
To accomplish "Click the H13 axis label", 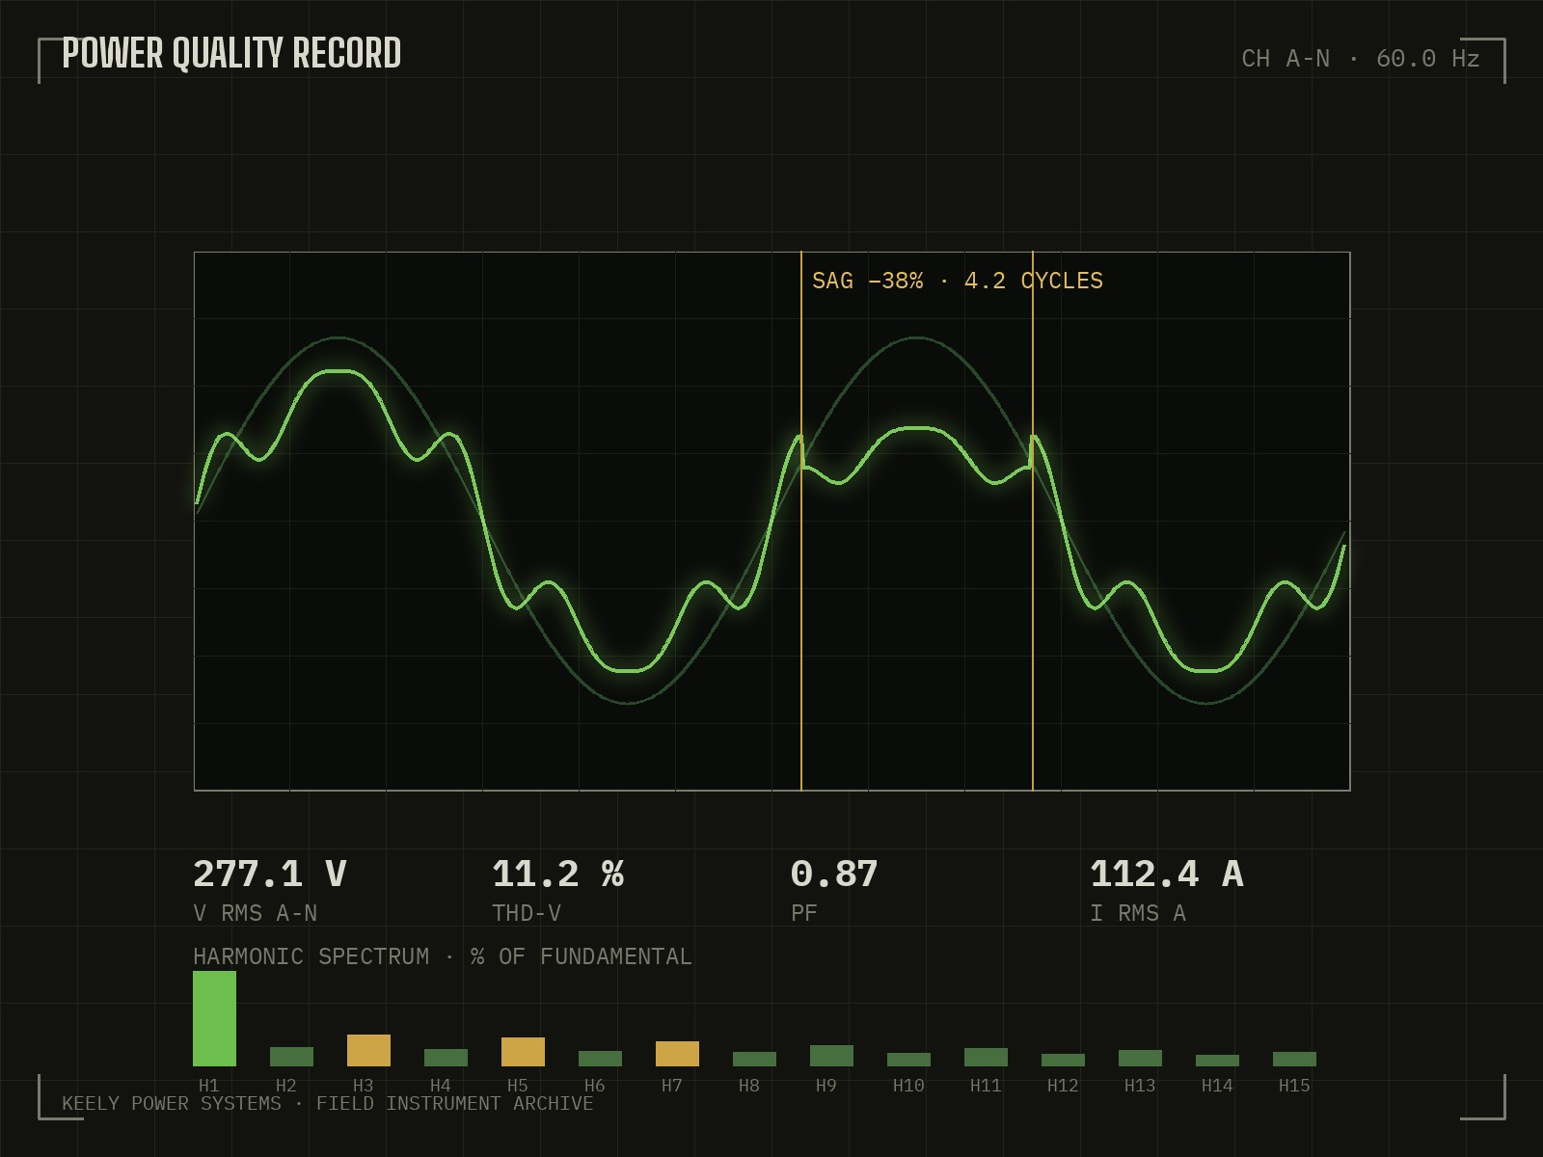I will pyautogui.click(x=1140, y=1086).
